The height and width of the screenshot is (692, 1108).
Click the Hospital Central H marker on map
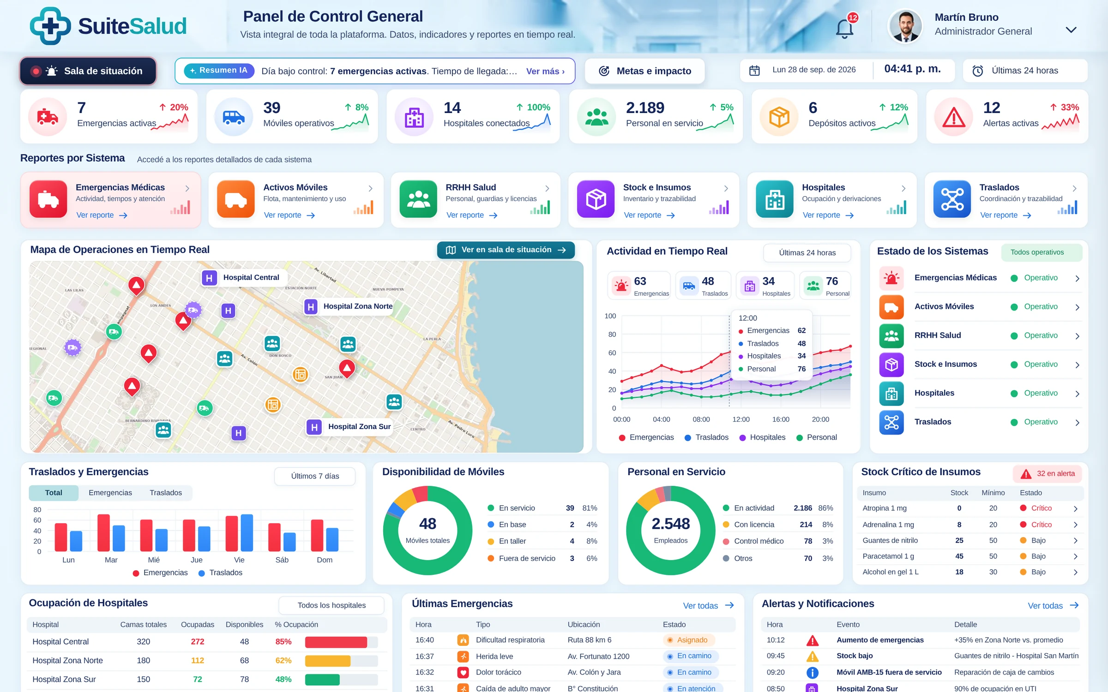(x=209, y=278)
